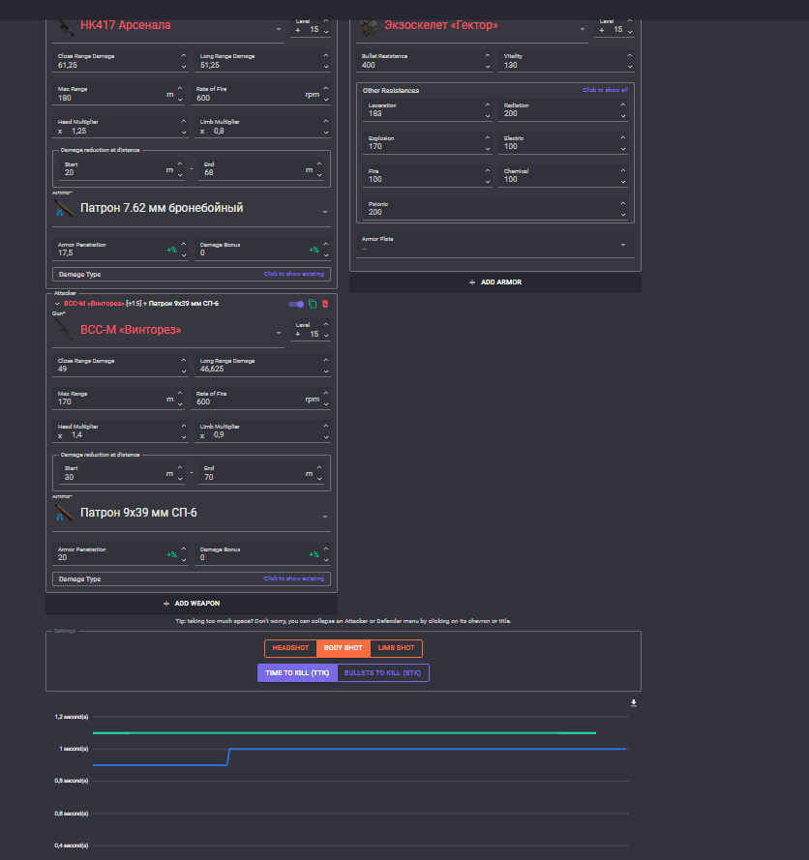Decrease the ВСС-М Винторез Level stepper

[326, 335]
